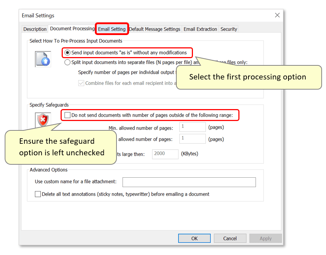Open the Security tab
The image size is (326, 255).
point(228,29)
